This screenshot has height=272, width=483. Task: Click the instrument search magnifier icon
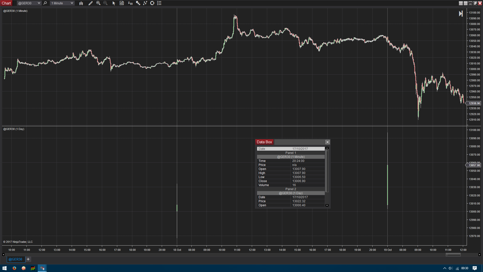[45, 3]
